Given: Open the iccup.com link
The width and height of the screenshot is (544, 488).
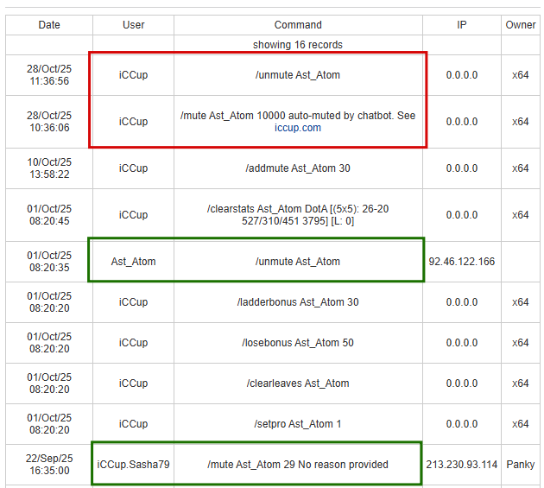Looking at the screenshot, I should [297, 128].
